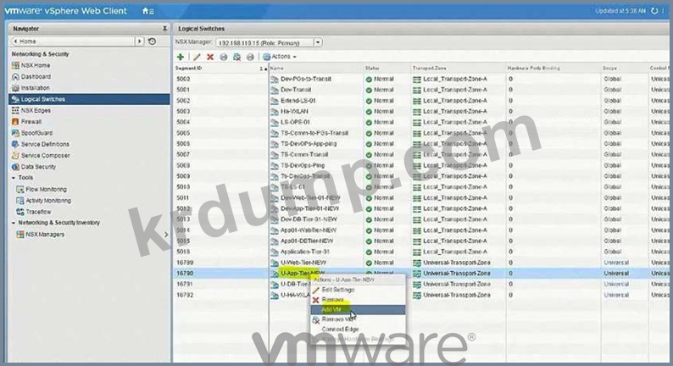Select segment ID 16792 row
Viewport: 673px width, 366px height.
(x=420, y=295)
